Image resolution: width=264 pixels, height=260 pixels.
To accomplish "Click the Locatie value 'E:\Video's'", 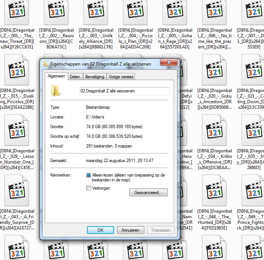I will point(95,117).
